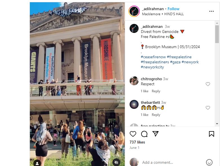220x166 pixels.
Task: Show tagged people in the video
Action: pyautogui.click(x=37, y=163)
